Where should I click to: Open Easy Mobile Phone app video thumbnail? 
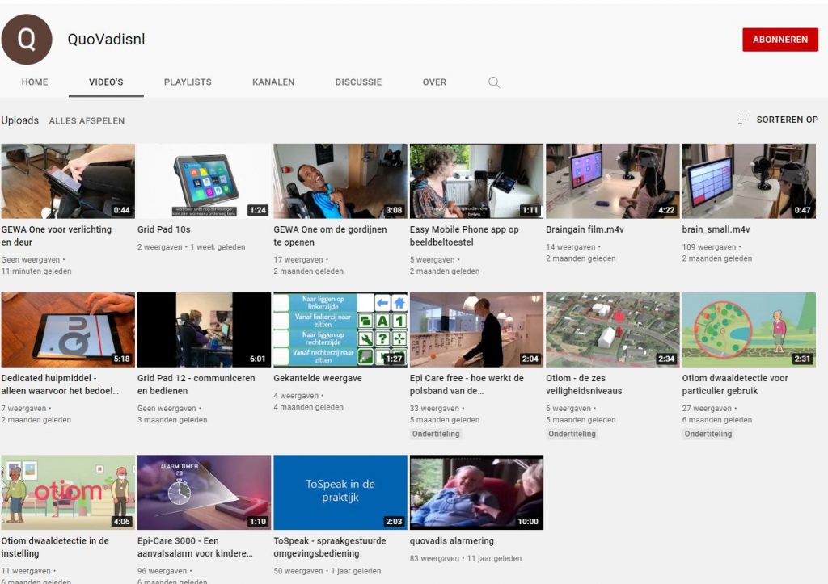[476, 181]
